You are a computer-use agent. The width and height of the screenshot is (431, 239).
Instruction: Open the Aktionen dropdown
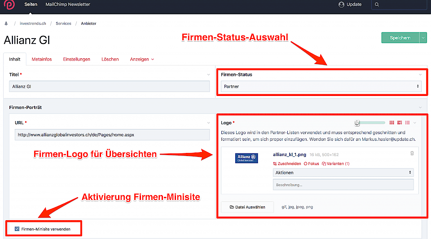[343, 172]
